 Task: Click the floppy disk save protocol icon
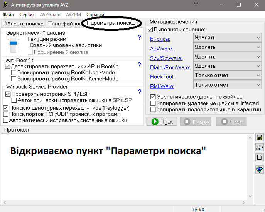[260, 137]
